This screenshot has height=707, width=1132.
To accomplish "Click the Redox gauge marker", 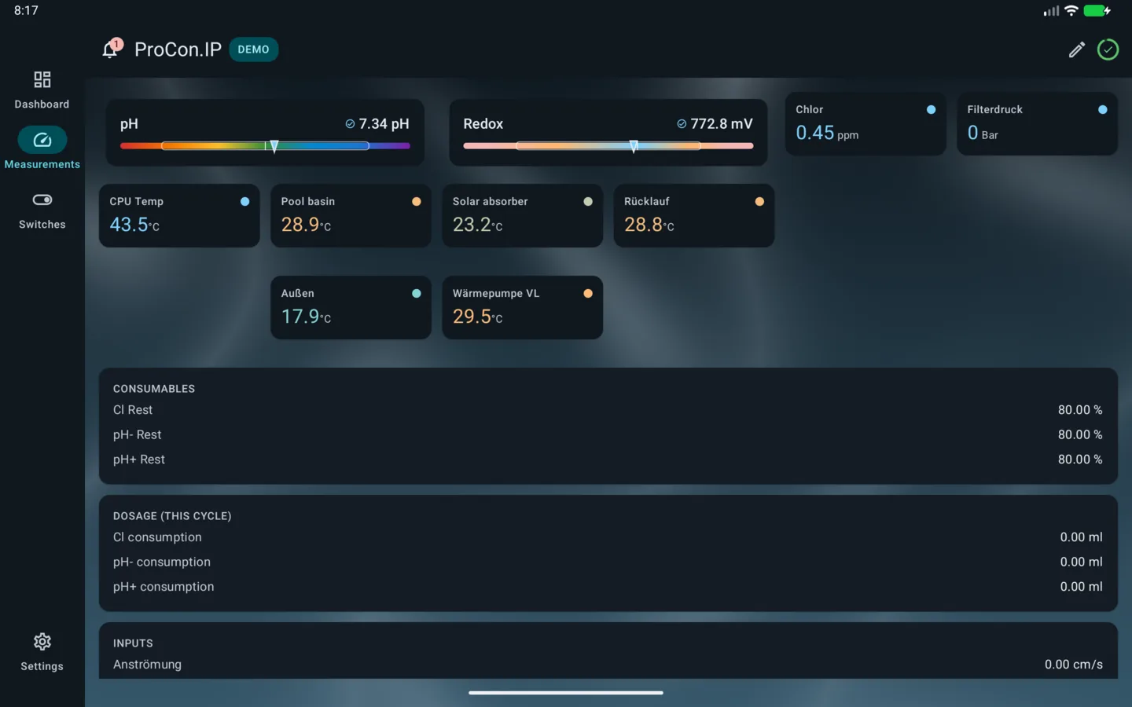I will (634, 146).
